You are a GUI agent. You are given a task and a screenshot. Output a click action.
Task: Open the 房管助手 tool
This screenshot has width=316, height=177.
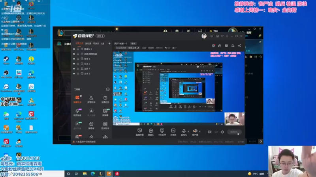pyautogui.click(x=91, y=100)
